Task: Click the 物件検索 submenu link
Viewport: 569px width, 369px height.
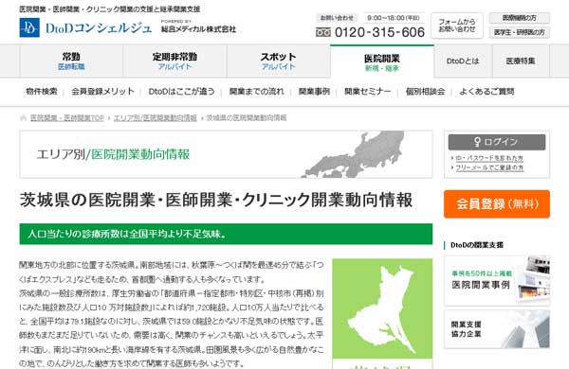Action: coord(42,92)
